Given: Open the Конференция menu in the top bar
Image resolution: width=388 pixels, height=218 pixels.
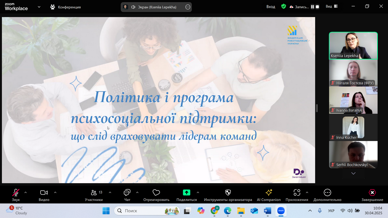Looking at the screenshot, I should (x=65, y=7).
